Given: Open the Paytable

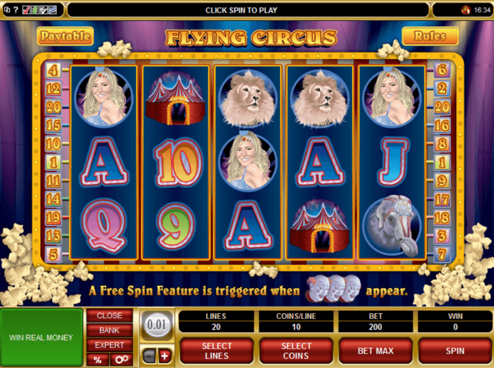Looking at the screenshot, I should pos(65,36).
